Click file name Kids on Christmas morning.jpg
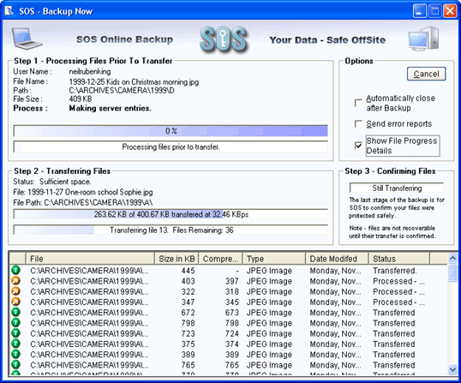 click(134, 81)
